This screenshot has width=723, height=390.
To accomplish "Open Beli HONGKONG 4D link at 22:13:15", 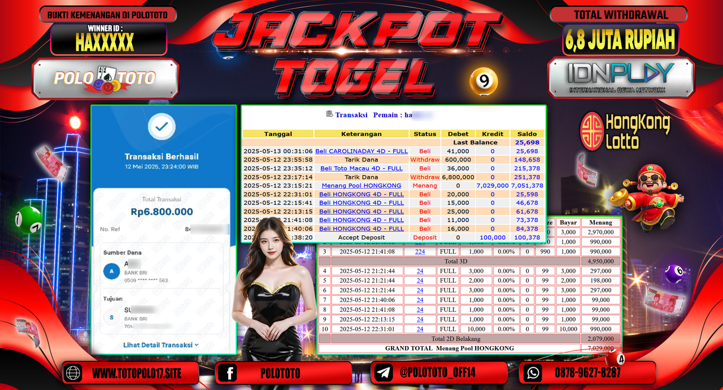I will coord(361,211).
